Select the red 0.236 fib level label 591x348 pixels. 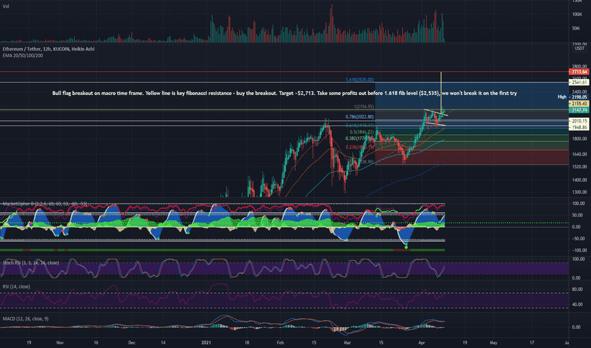tap(360, 147)
